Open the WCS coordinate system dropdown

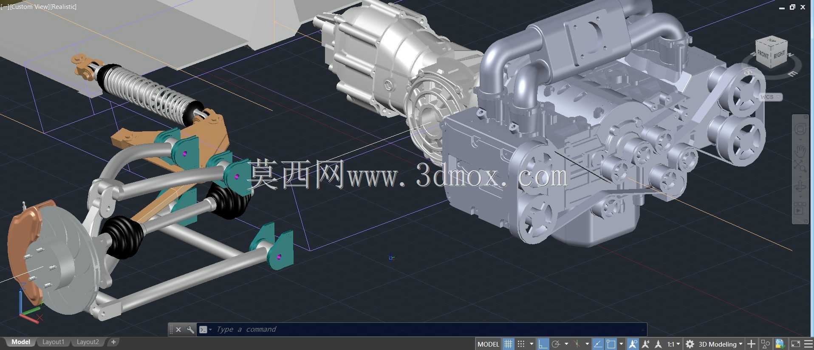[x=770, y=97]
